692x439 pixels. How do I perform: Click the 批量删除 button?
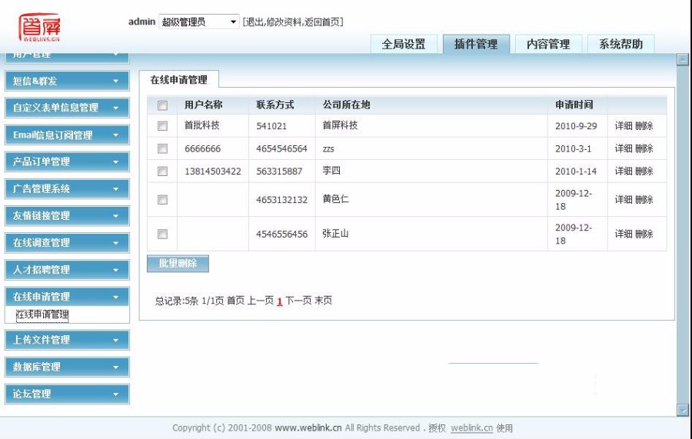coord(178,264)
